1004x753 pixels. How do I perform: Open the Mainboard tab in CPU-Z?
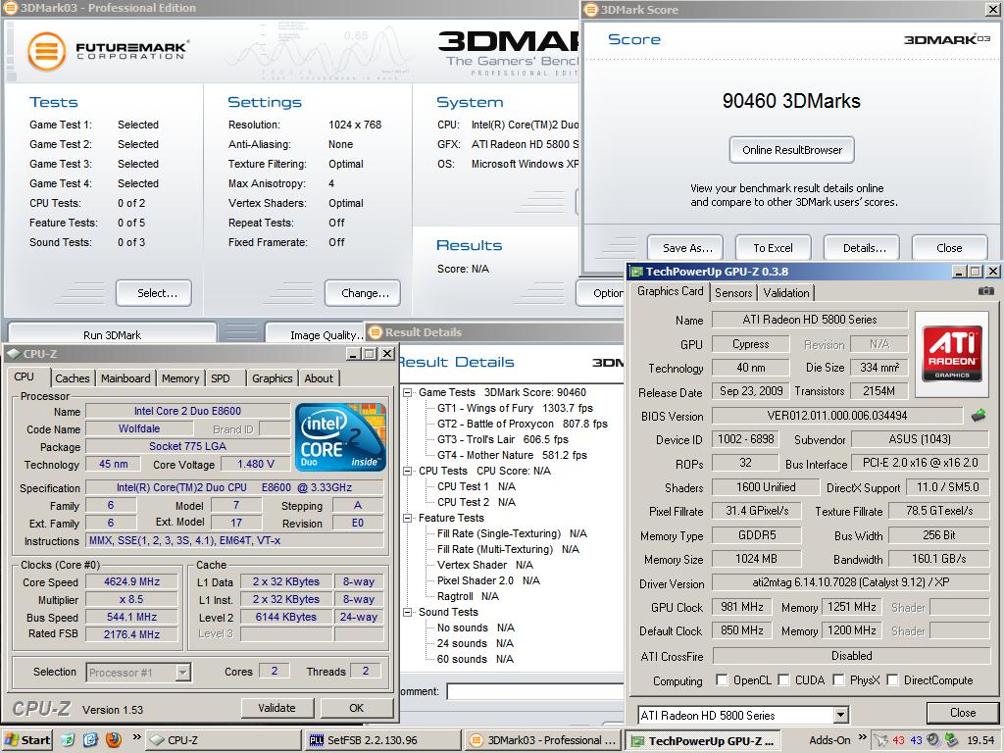click(125, 378)
